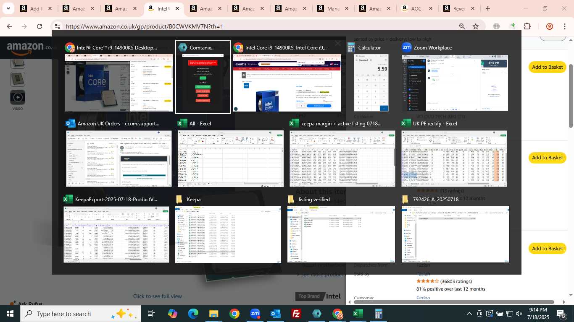574x322 pixels.
Task: Switch to the Zoom Workplace window
Action: (455, 77)
